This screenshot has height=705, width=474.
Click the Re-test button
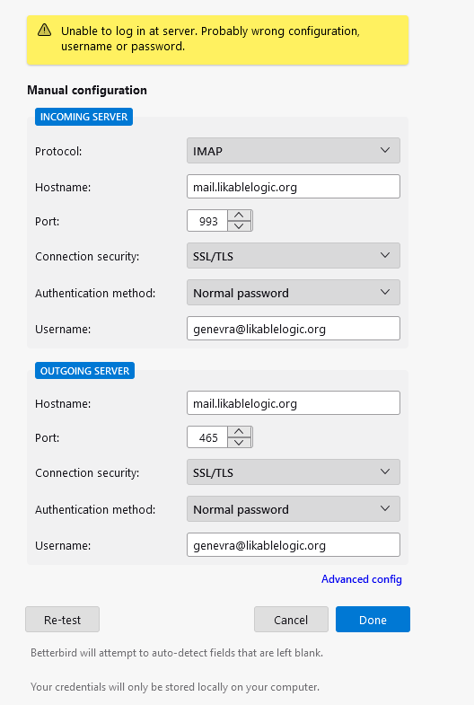point(63,620)
